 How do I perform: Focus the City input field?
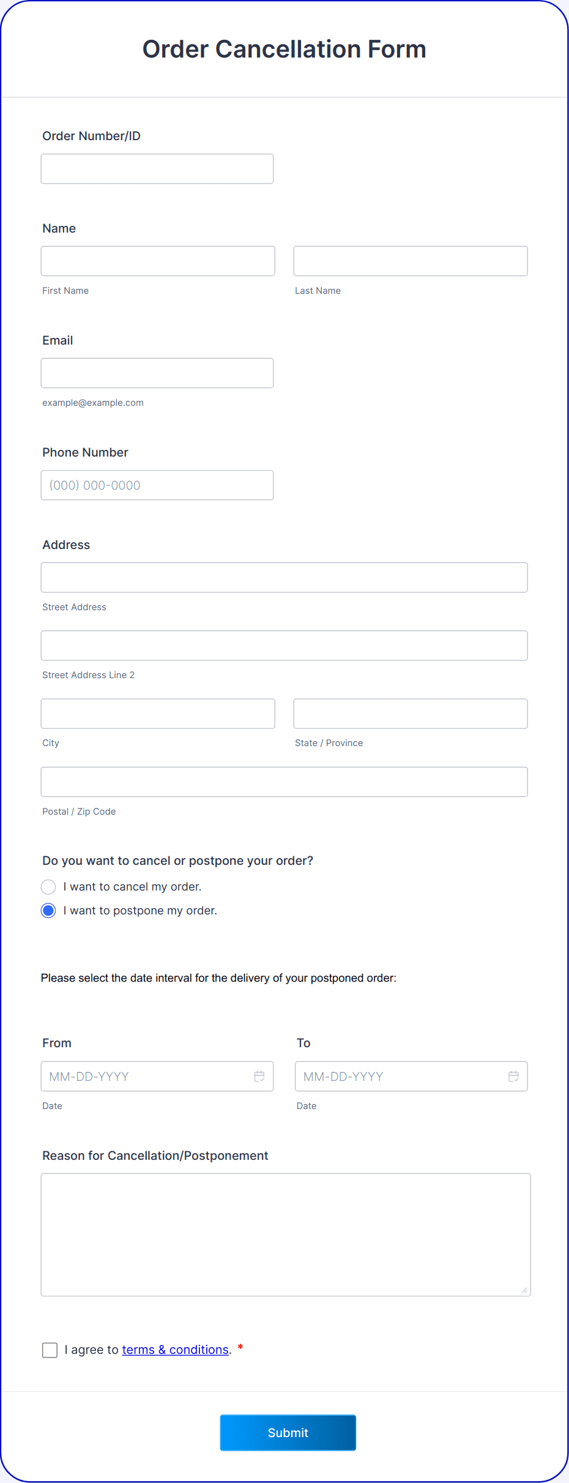(x=157, y=713)
